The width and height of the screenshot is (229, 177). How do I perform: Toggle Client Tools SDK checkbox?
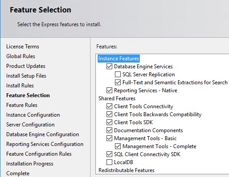109,122
